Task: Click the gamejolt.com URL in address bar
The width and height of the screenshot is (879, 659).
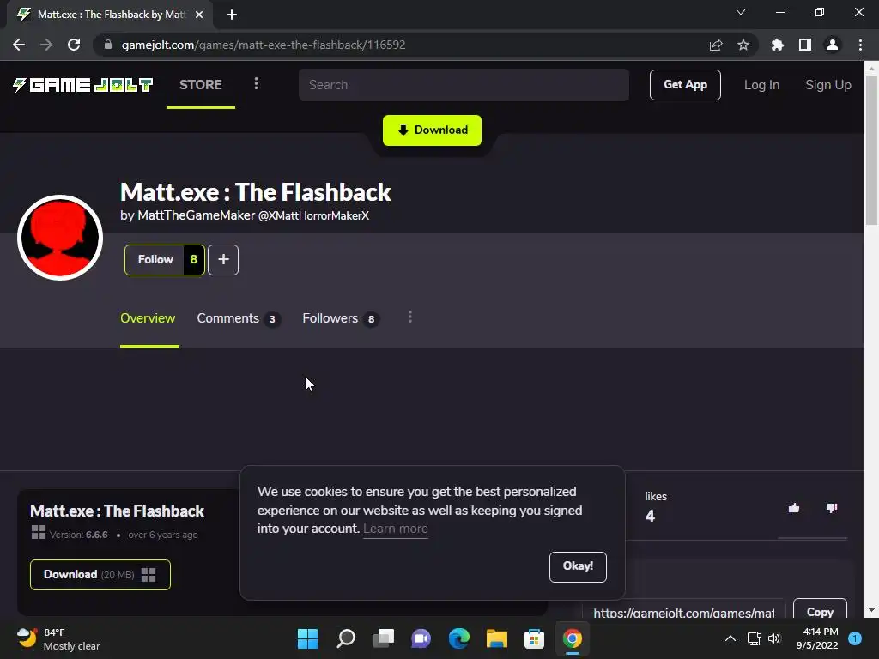Action: [264, 45]
